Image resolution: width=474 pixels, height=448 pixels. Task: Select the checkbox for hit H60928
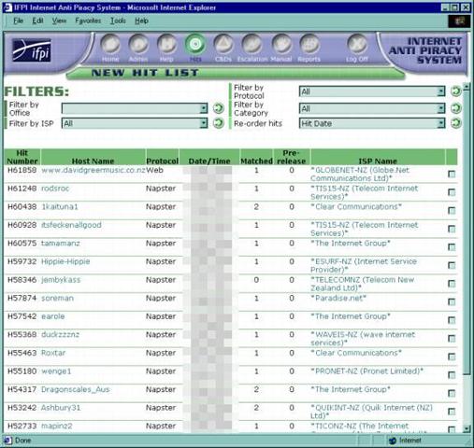click(x=452, y=229)
